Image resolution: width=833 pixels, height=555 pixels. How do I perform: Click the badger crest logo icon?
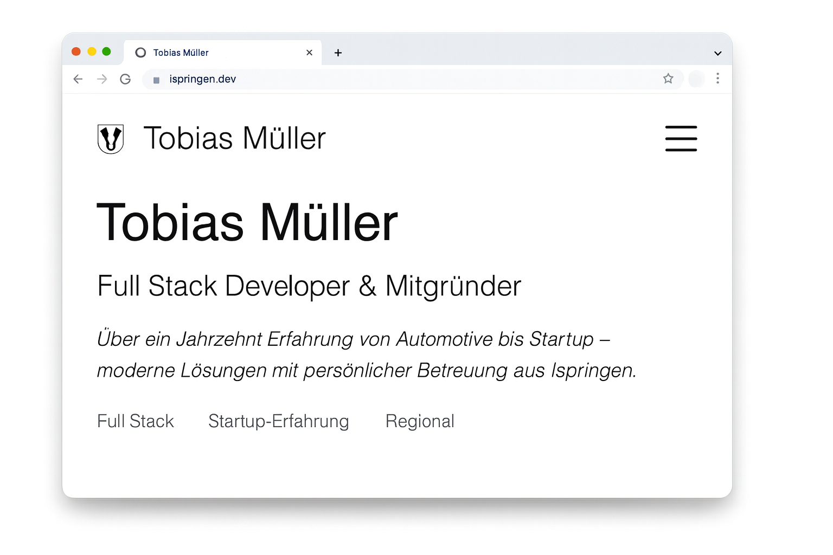coord(111,139)
